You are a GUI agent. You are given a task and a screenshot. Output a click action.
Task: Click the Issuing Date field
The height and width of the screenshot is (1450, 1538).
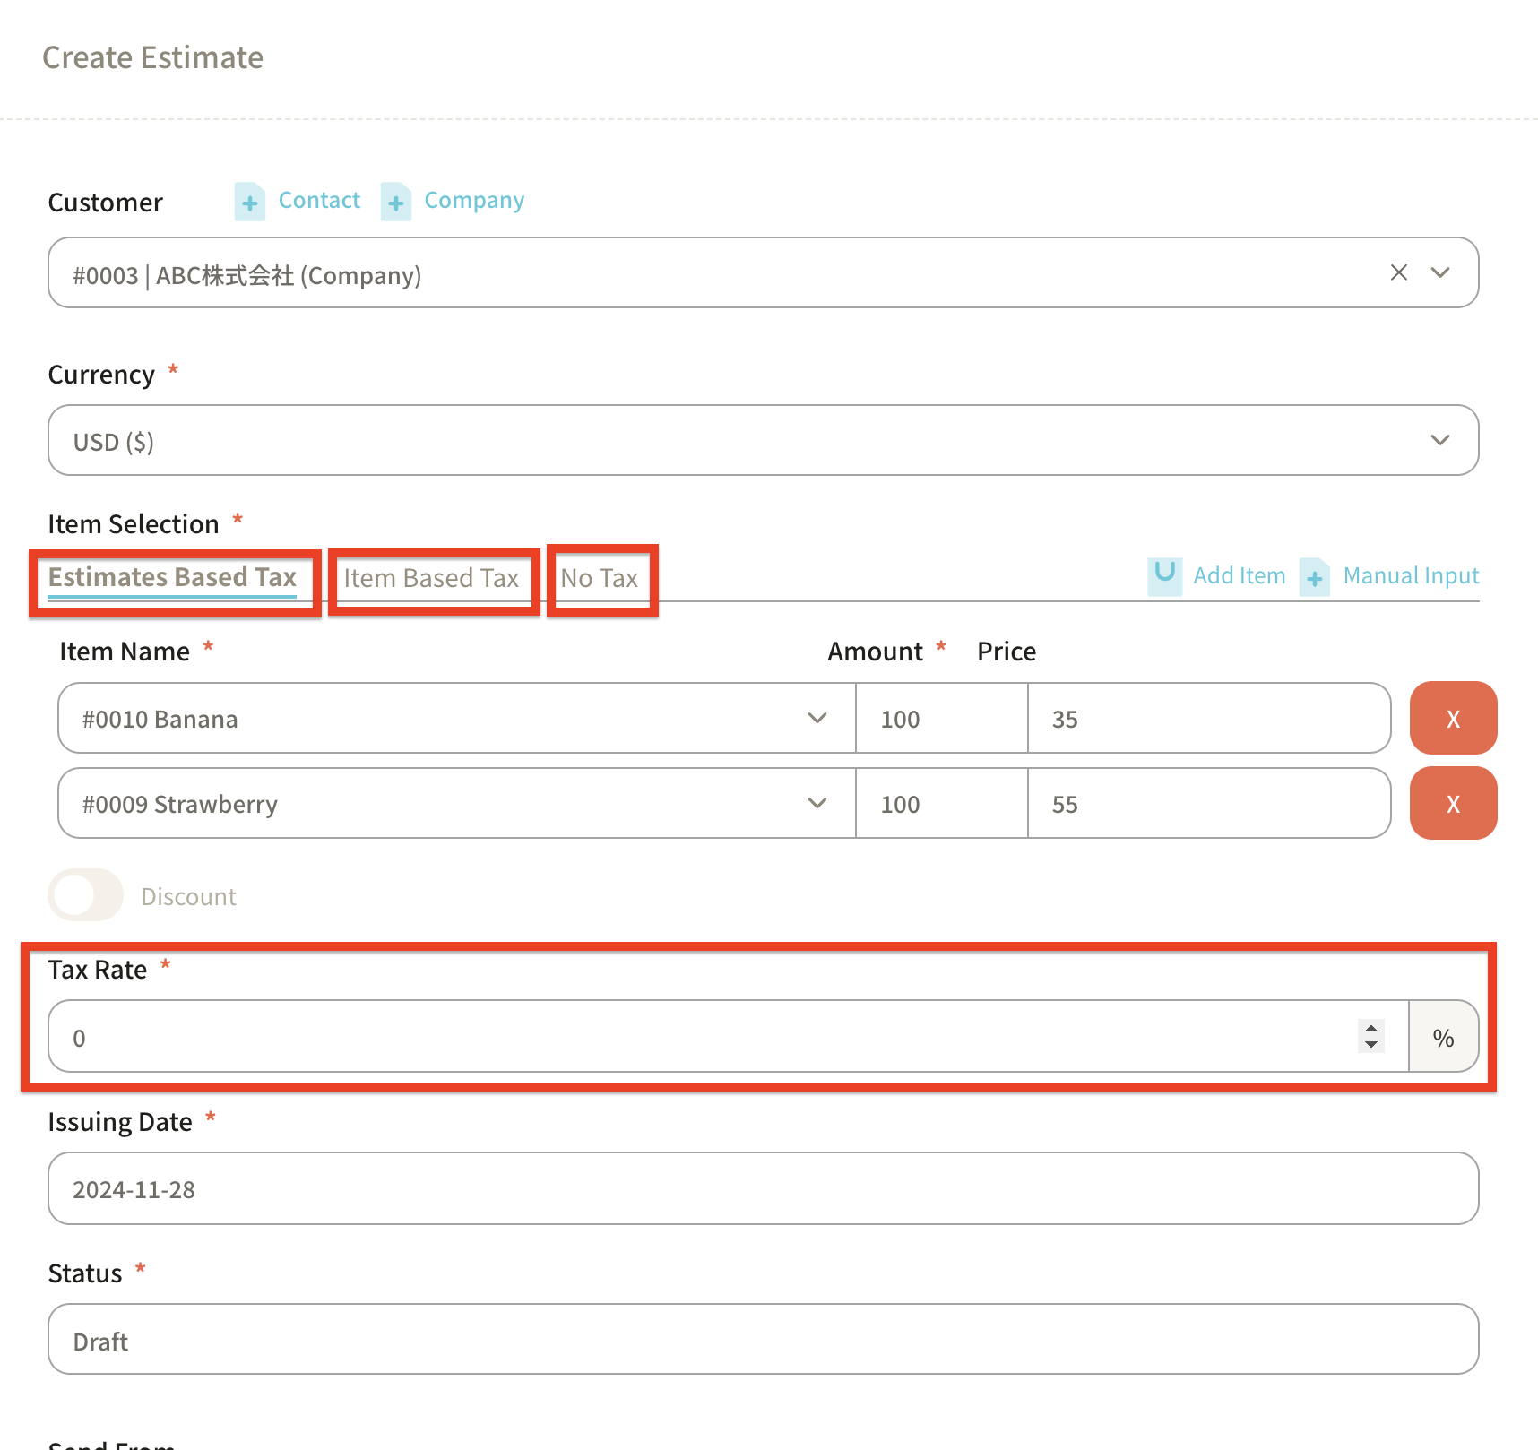[762, 1189]
